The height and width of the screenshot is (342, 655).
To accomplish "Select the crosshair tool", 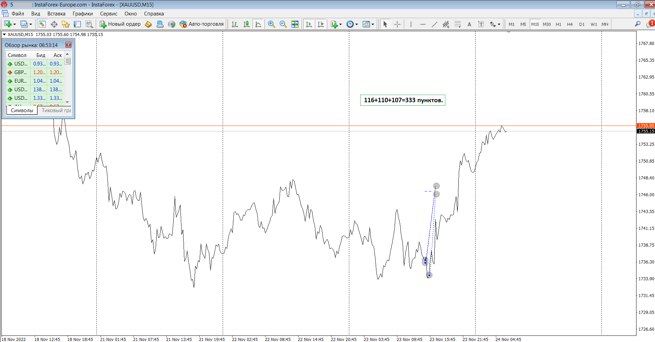I will coord(397,24).
